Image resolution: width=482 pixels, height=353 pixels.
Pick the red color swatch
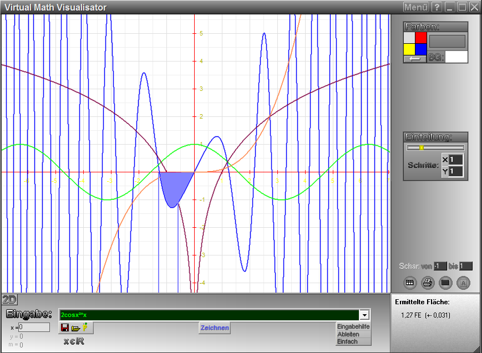pyautogui.click(x=421, y=38)
